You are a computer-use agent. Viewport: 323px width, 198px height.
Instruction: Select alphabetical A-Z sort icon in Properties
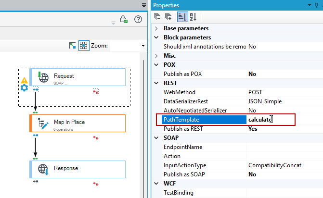(193, 17)
